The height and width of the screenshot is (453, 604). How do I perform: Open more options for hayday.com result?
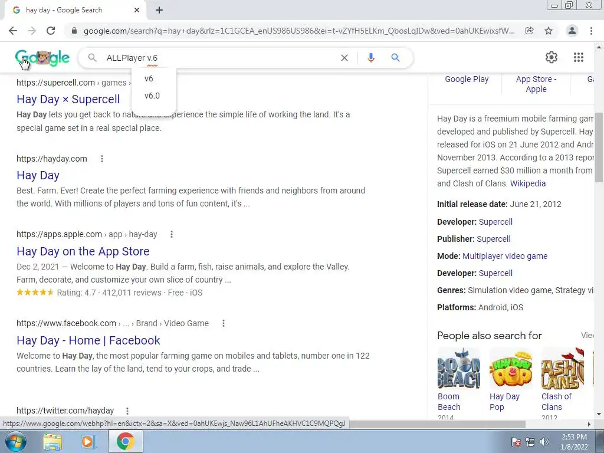102,159
